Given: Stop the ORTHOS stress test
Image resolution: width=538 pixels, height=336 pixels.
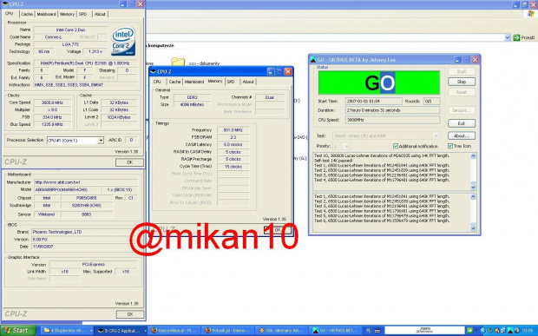Looking at the screenshot, I should [462, 82].
